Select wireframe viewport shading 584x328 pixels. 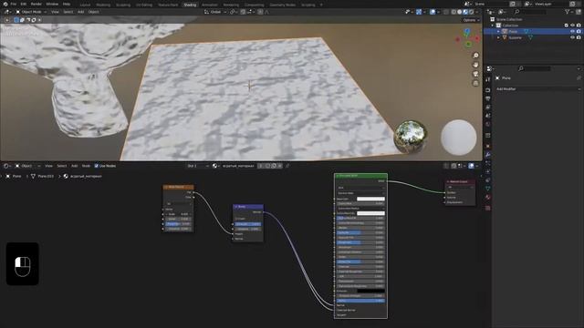[x=454, y=12]
